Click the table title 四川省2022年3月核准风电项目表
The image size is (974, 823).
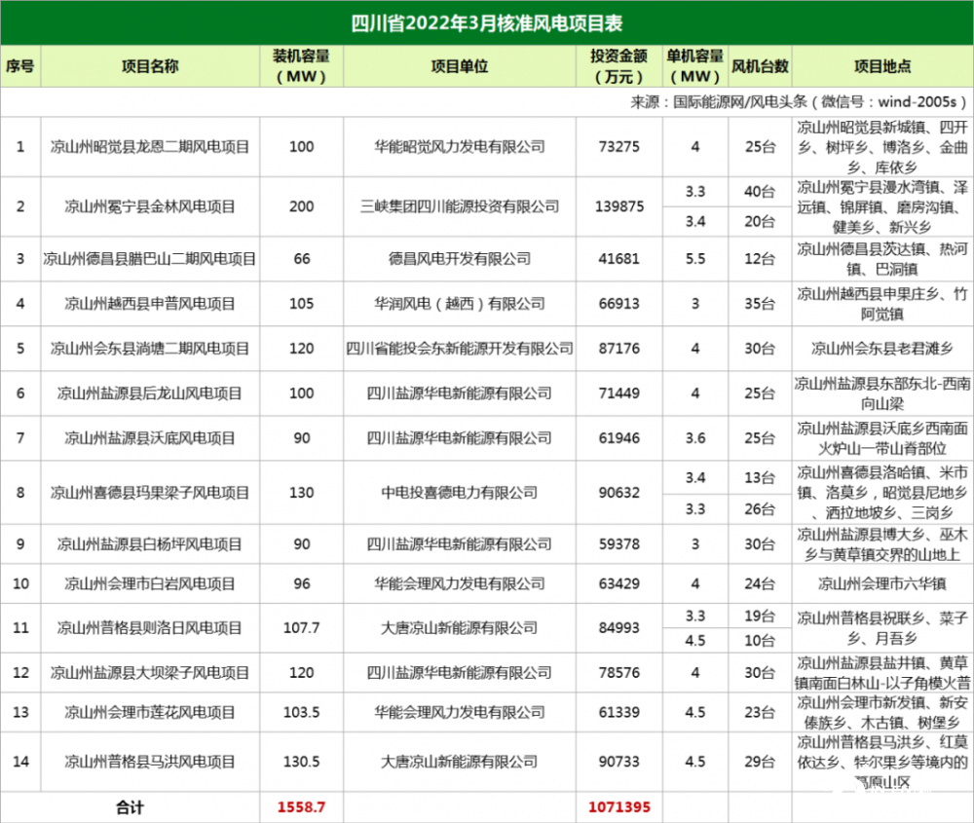point(487,21)
